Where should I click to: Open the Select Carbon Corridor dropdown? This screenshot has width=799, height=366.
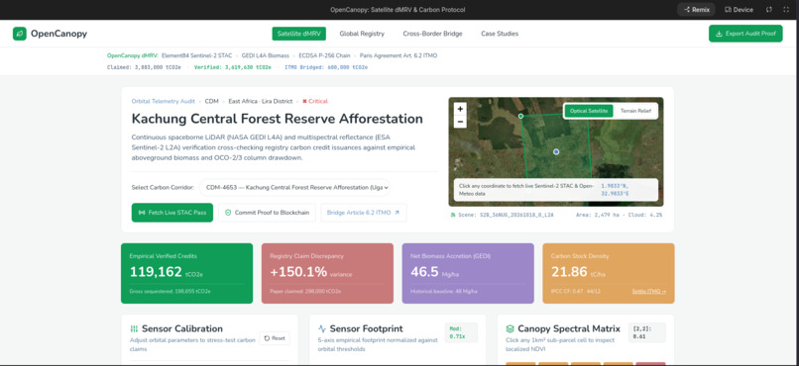[294, 187]
